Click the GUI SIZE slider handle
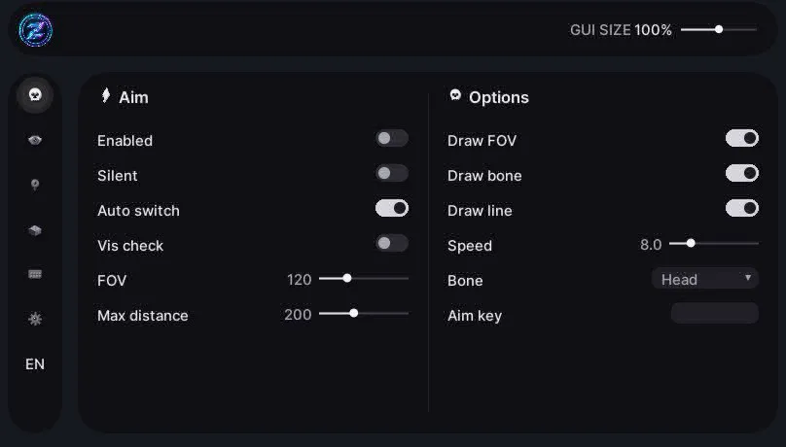The image size is (786, 447). [719, 29]
